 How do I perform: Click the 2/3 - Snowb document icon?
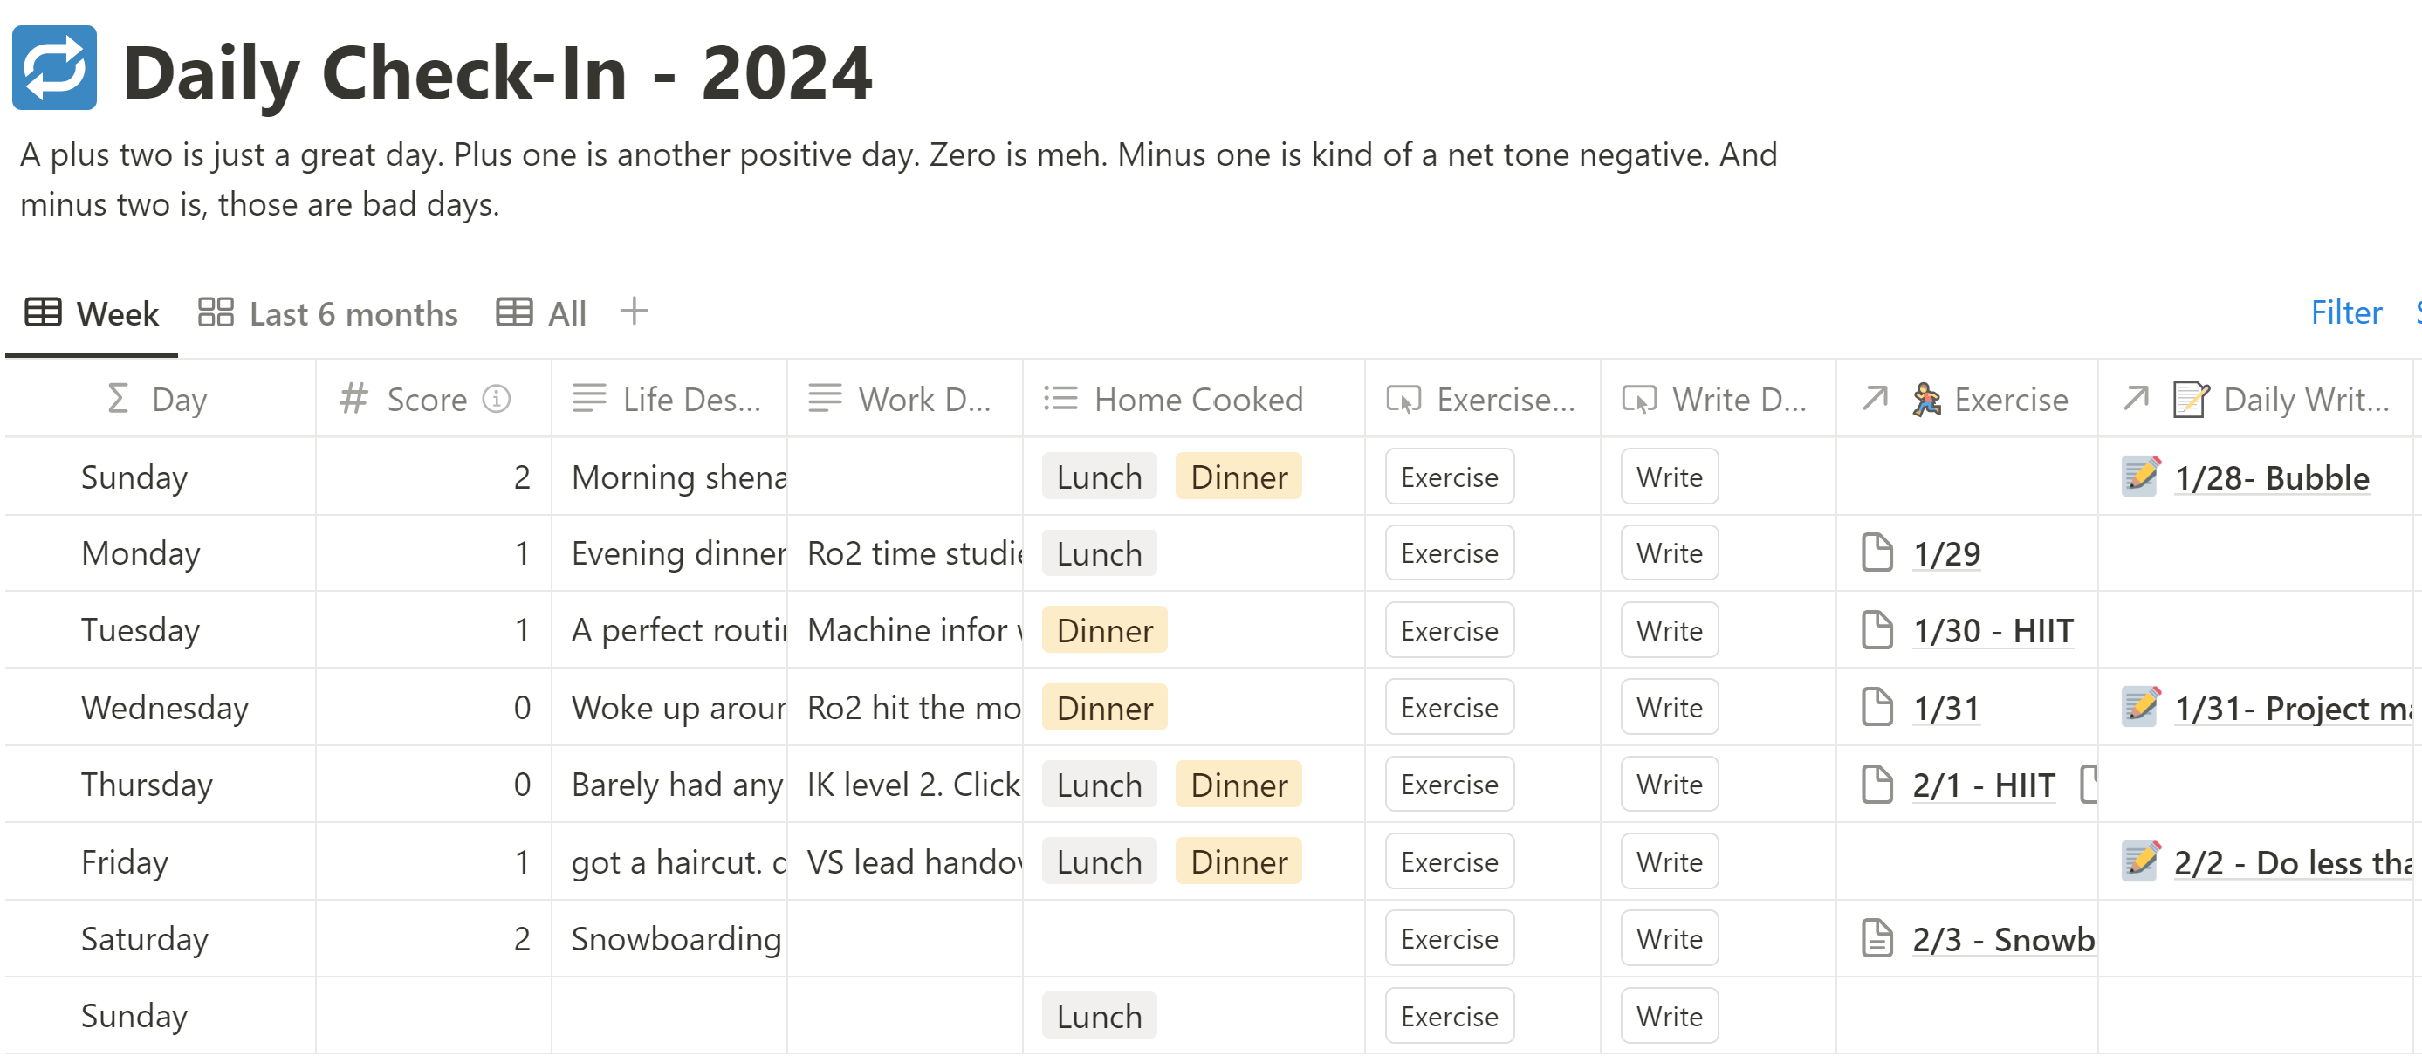point(1877,938)
